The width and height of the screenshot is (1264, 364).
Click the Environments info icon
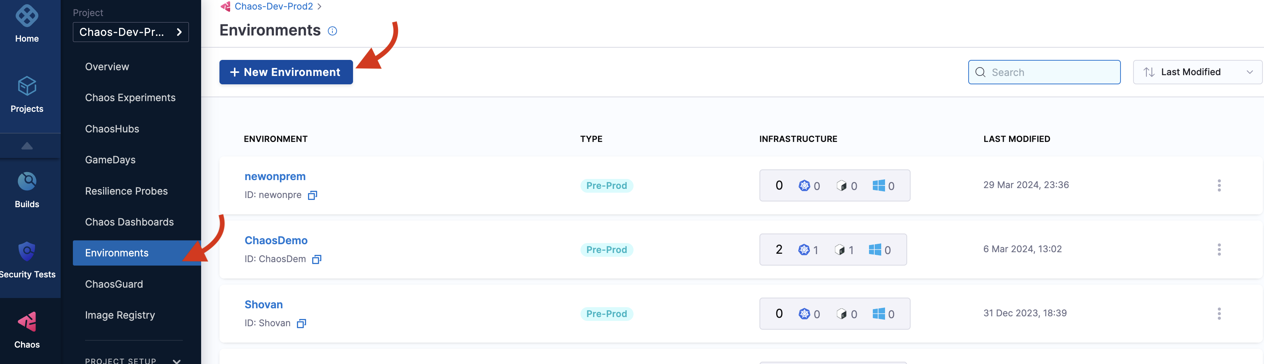click(332, 31)
